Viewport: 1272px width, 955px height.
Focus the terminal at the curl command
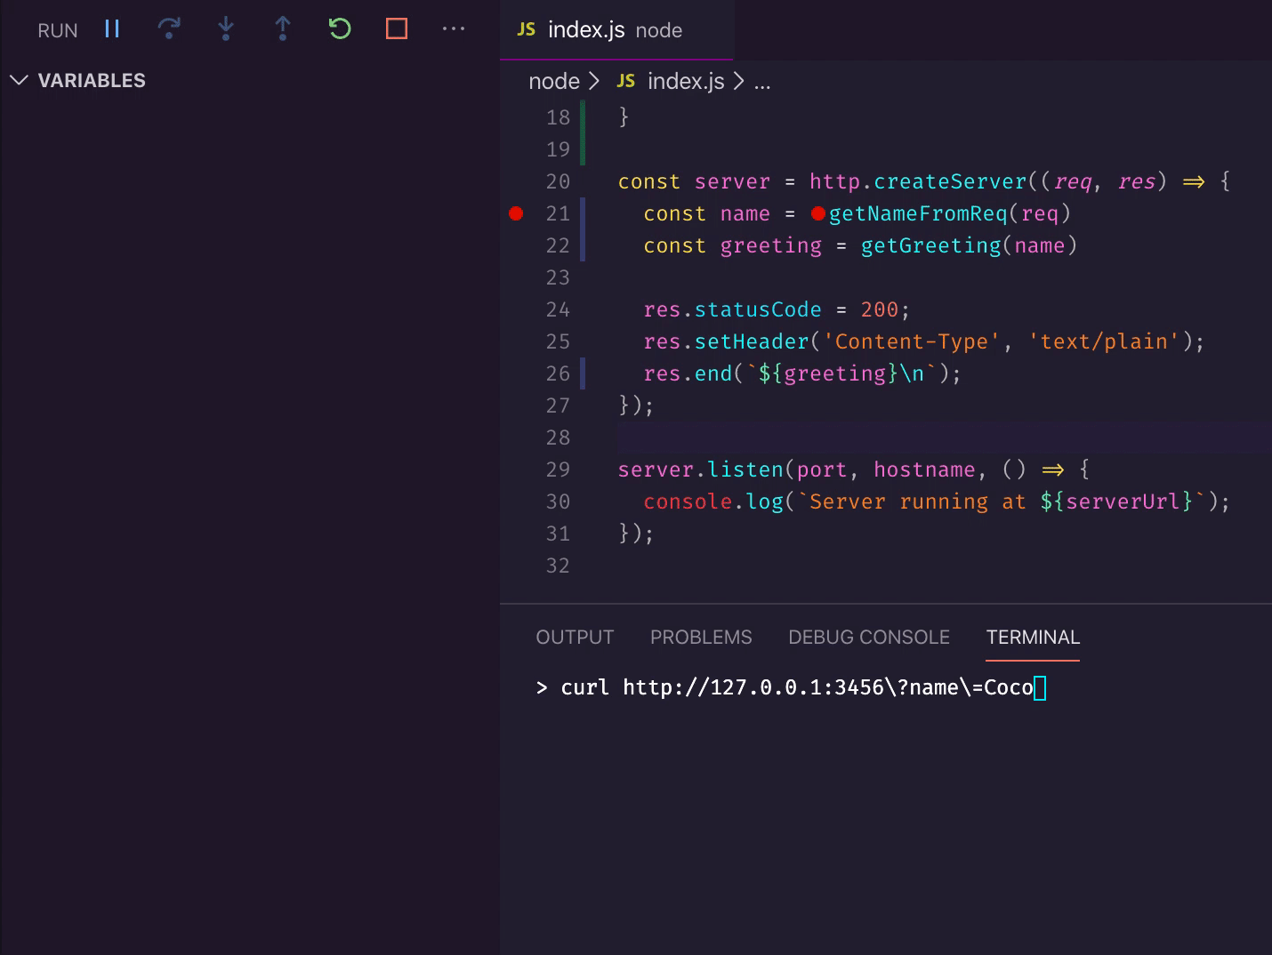point(796,687)
